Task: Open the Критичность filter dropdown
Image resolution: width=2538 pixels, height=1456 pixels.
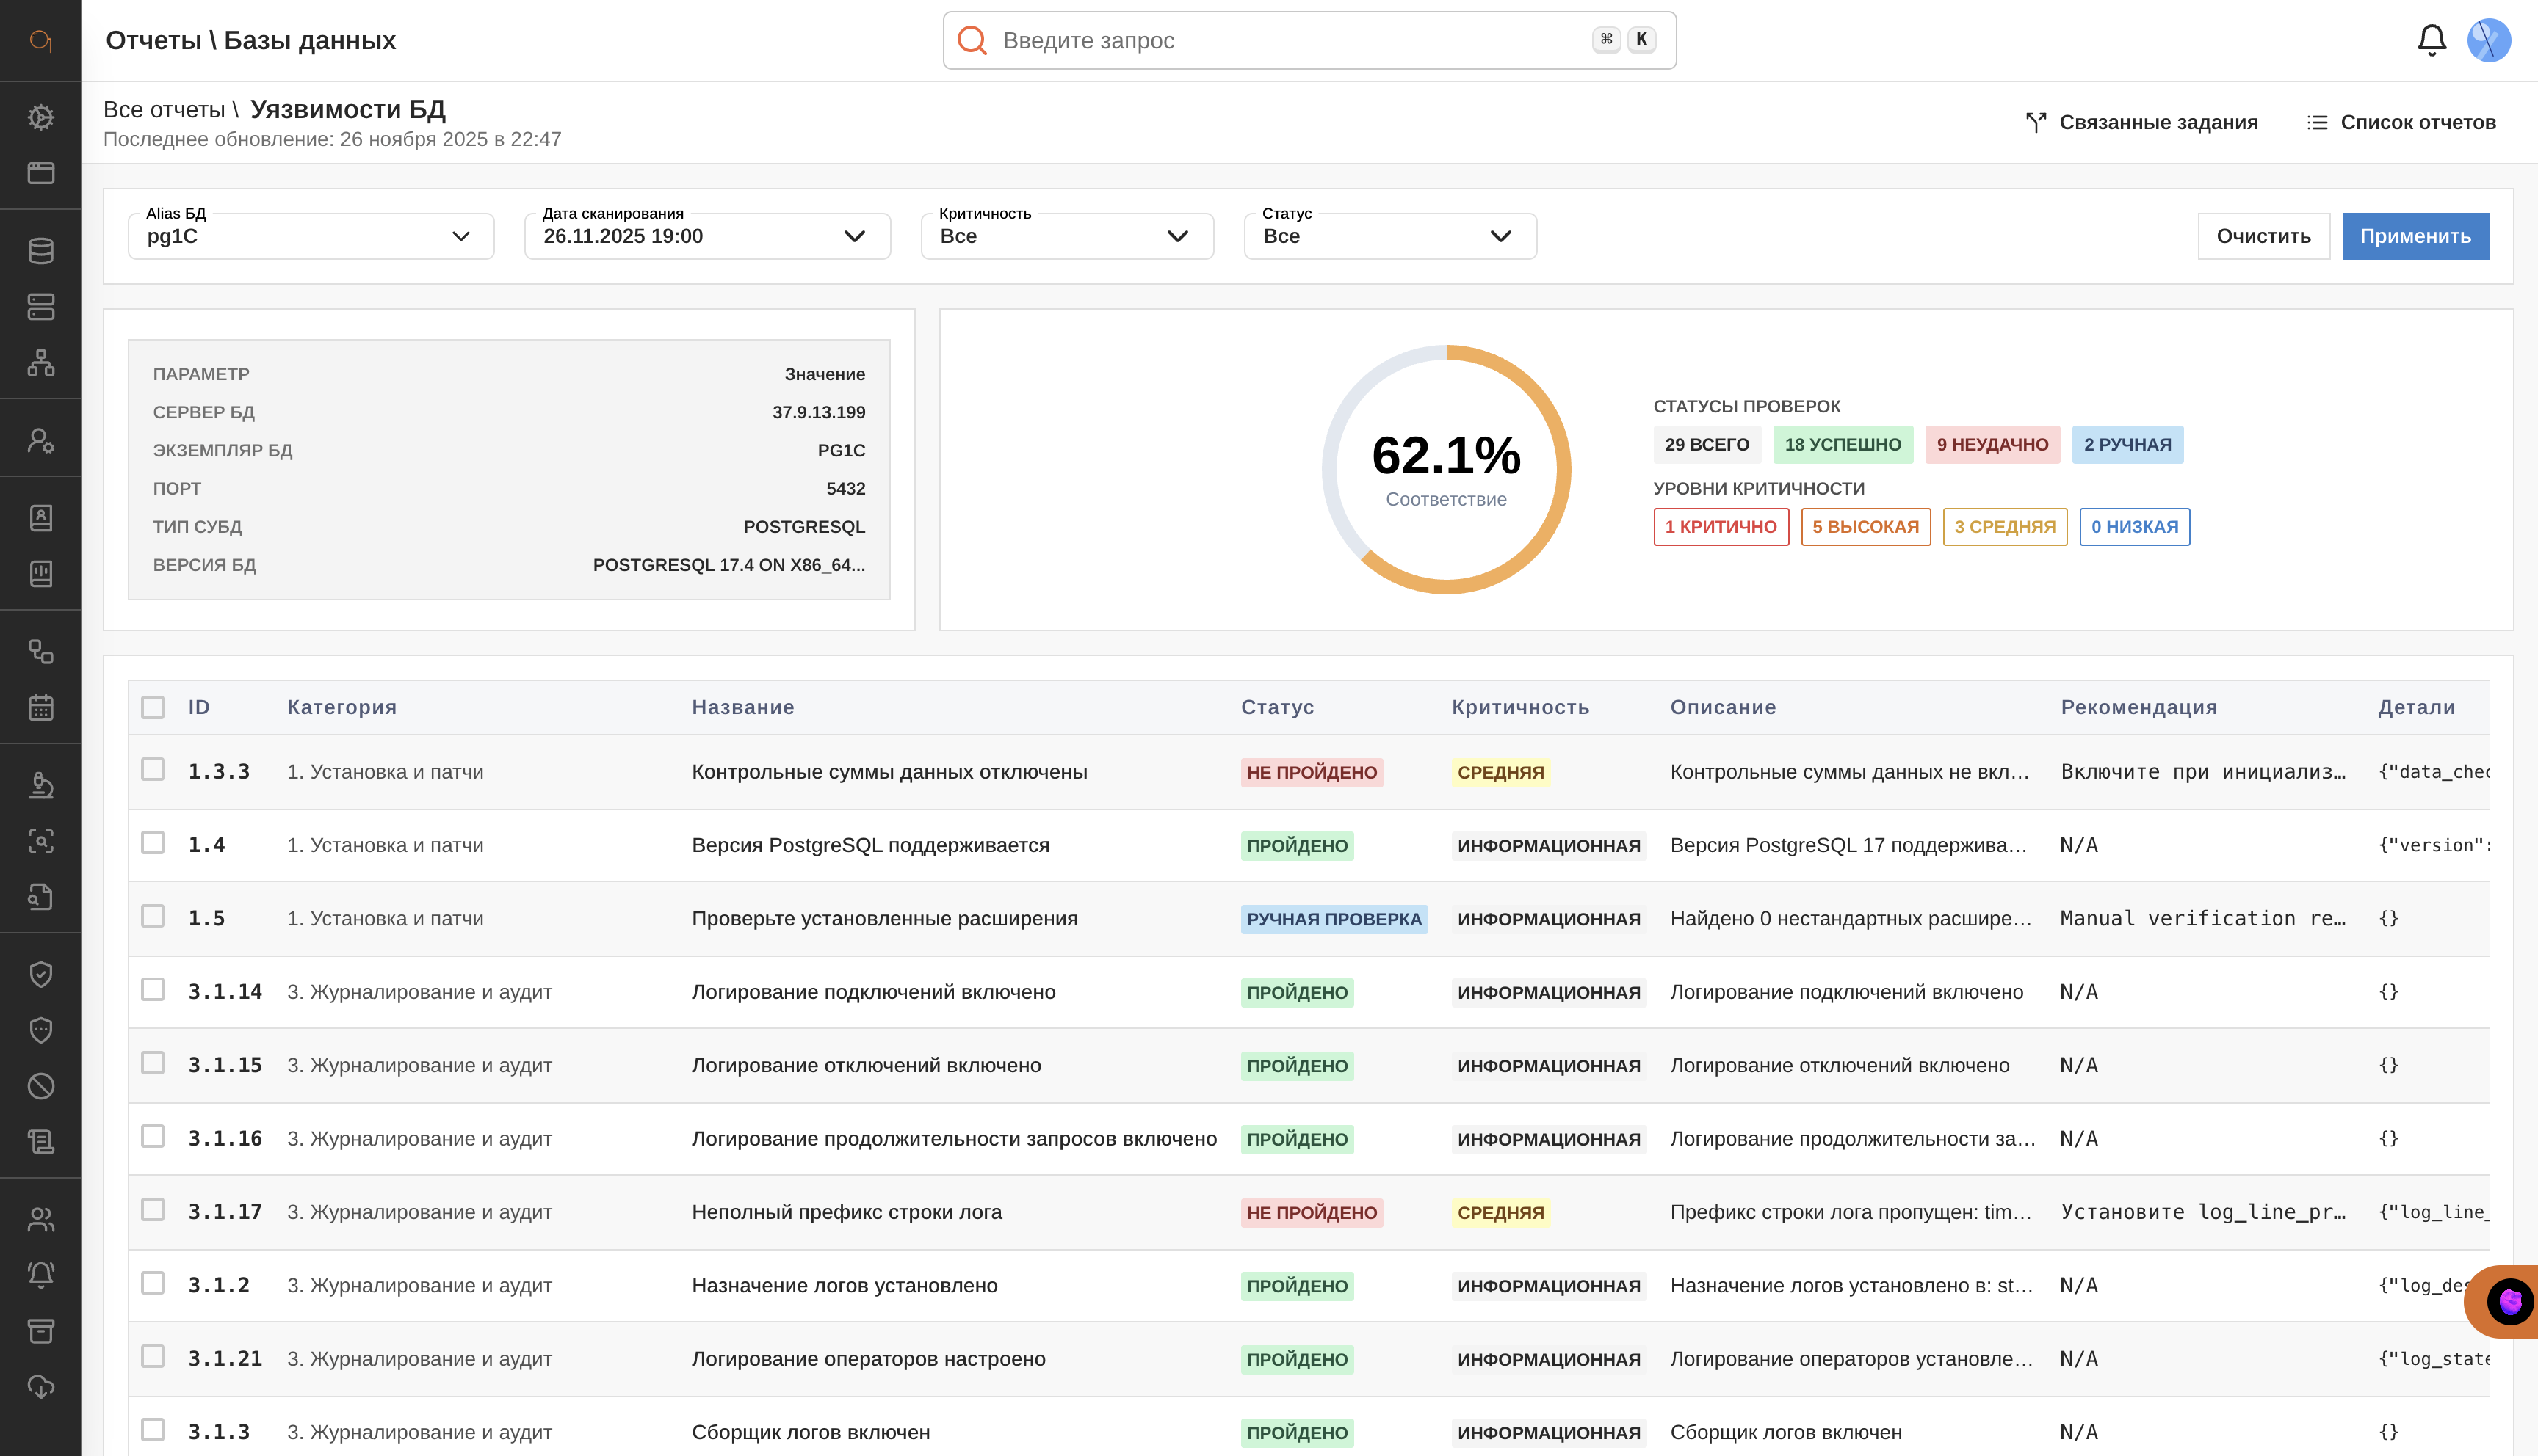Action: click(x=1066, y=236)
